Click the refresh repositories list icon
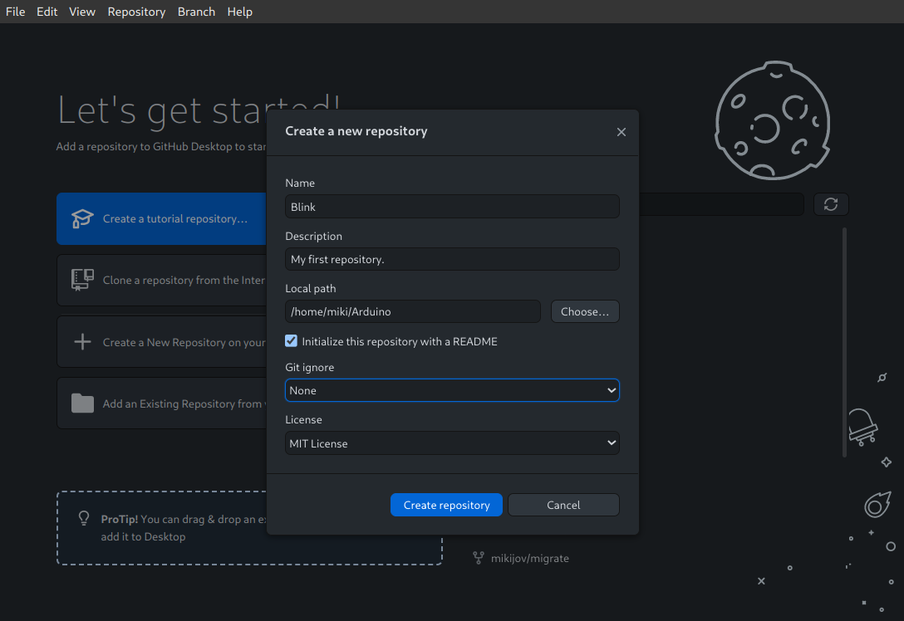Viewport: 904px width, 621px height. 831,204
